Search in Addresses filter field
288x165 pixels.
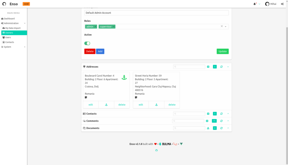tap(189, 67)
